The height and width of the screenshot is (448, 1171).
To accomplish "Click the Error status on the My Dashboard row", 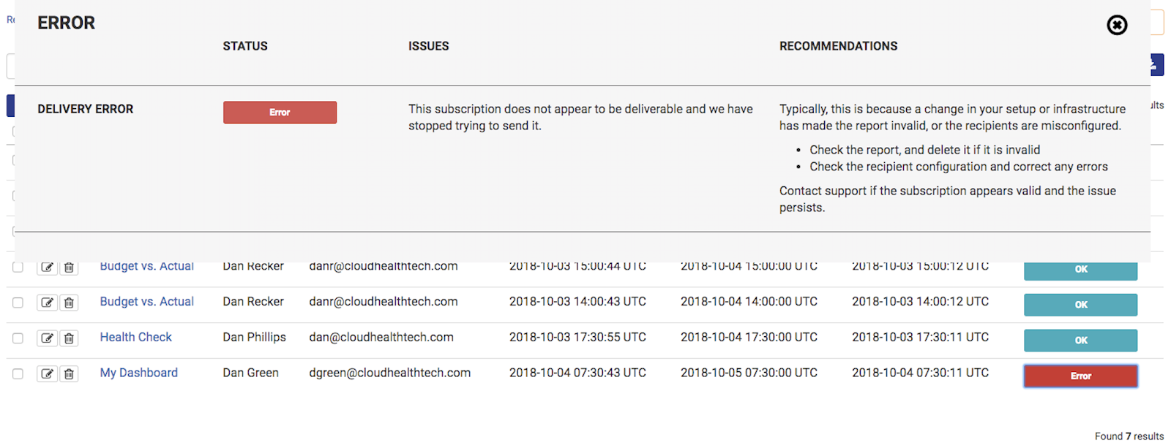I will pyautogui.click(x=1080, y=376).
